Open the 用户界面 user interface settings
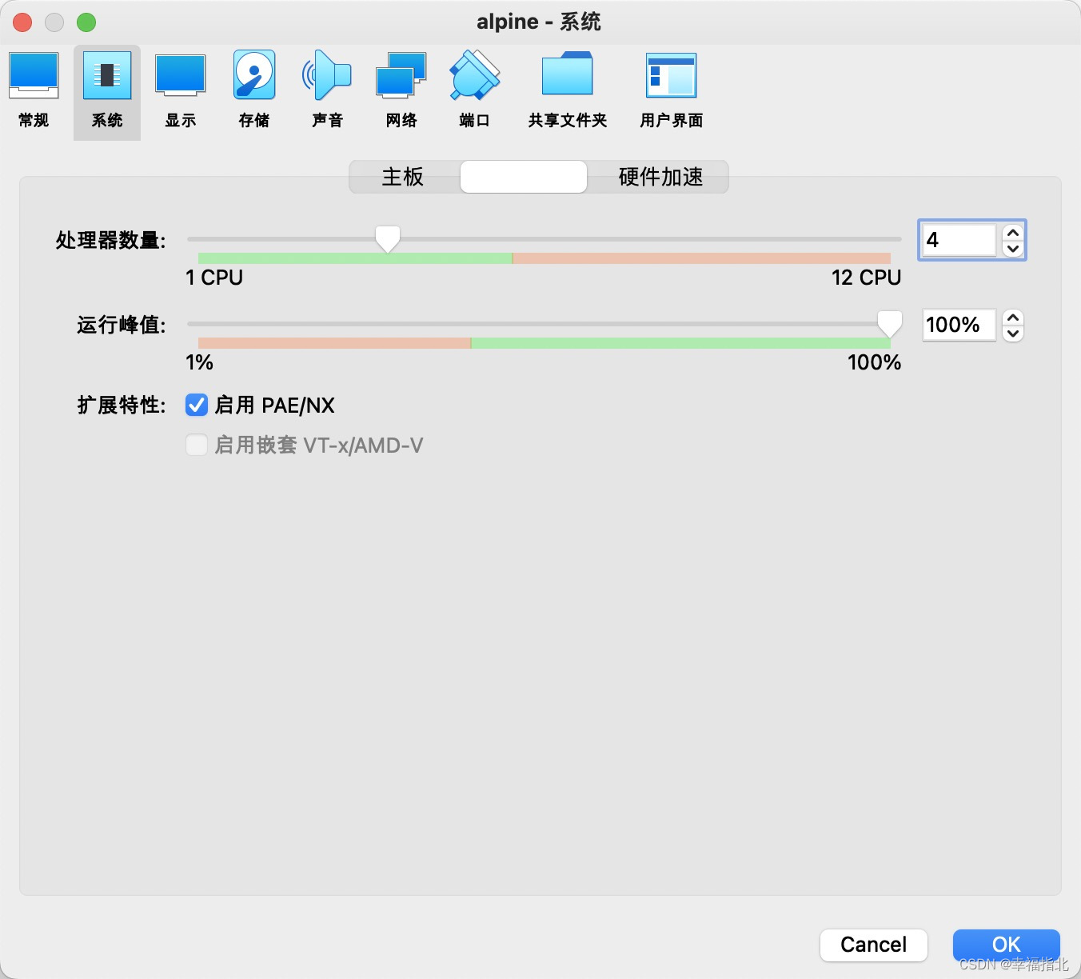The width and height of the screenshot is (1081, 979). pos(672,90)
